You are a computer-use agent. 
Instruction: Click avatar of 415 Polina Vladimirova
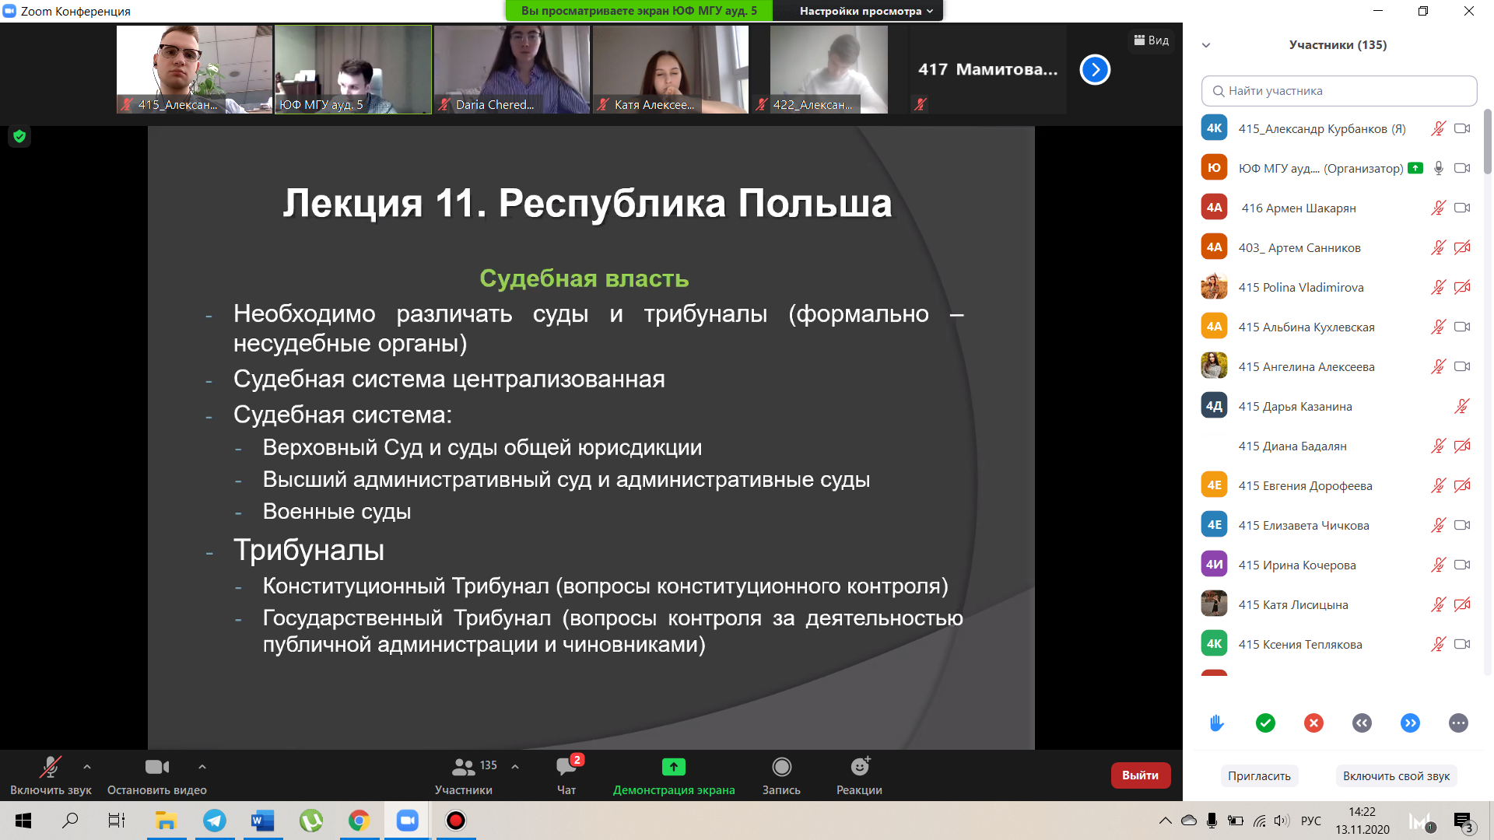point(1214,287)
